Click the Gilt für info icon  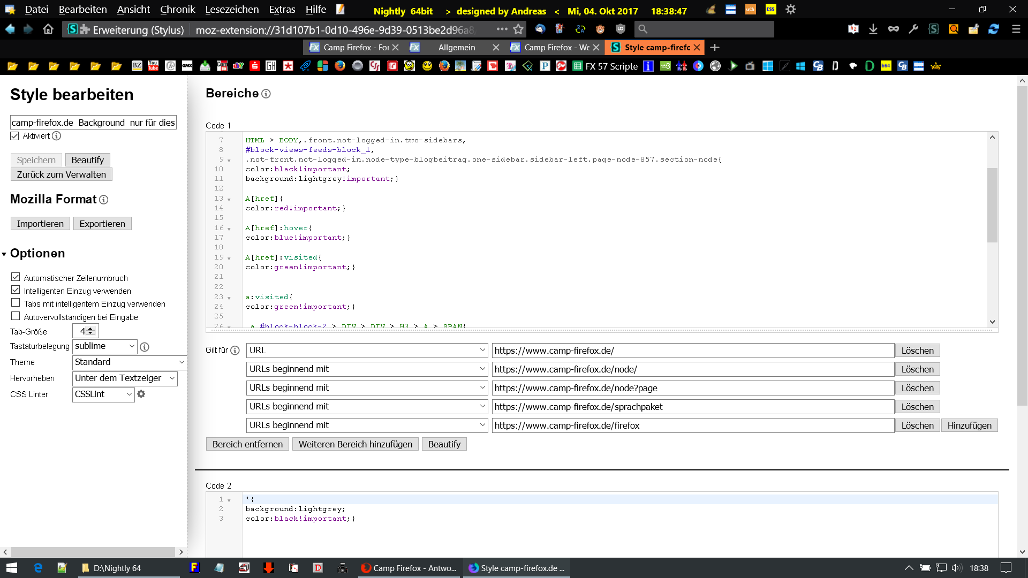click(235, 351)
